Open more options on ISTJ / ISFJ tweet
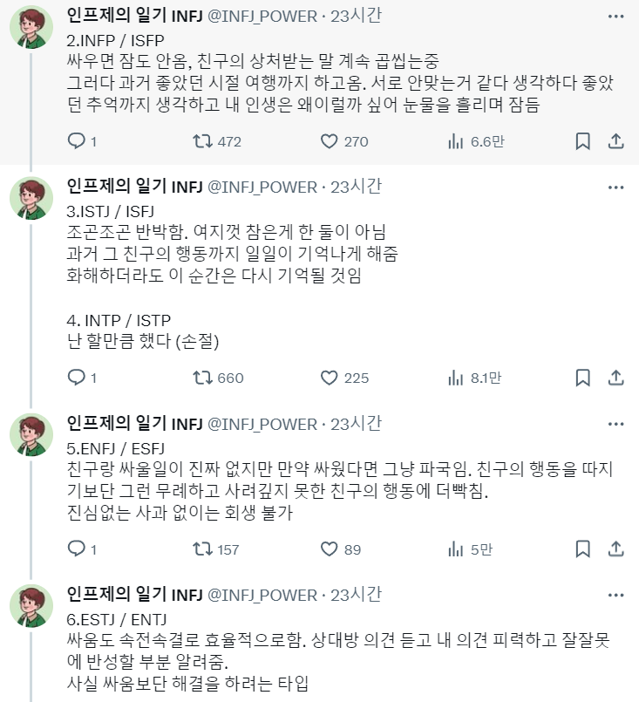Viewport: 639px width, 702px height. click(615, 187)
